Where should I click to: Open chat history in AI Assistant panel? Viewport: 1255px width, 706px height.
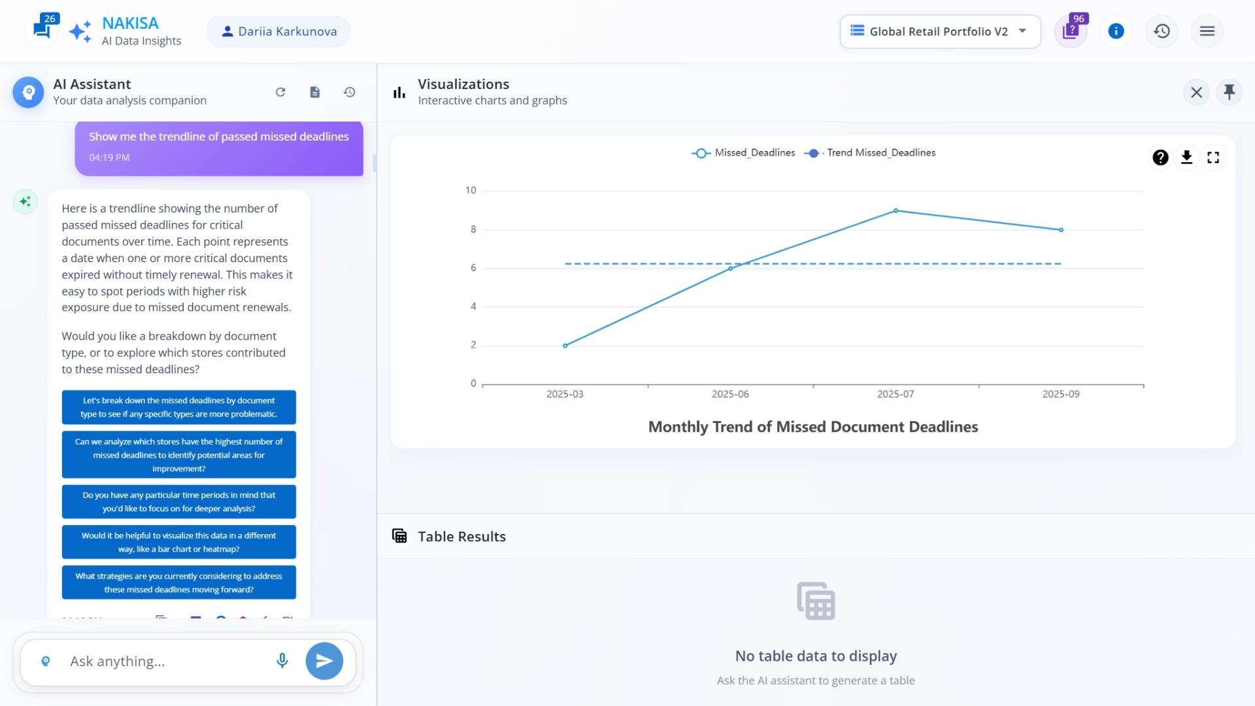coord(350,92)
